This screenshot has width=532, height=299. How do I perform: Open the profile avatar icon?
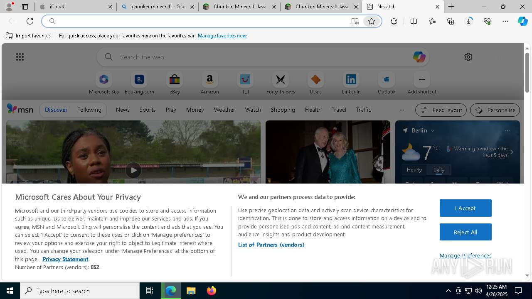pos(9,7)
